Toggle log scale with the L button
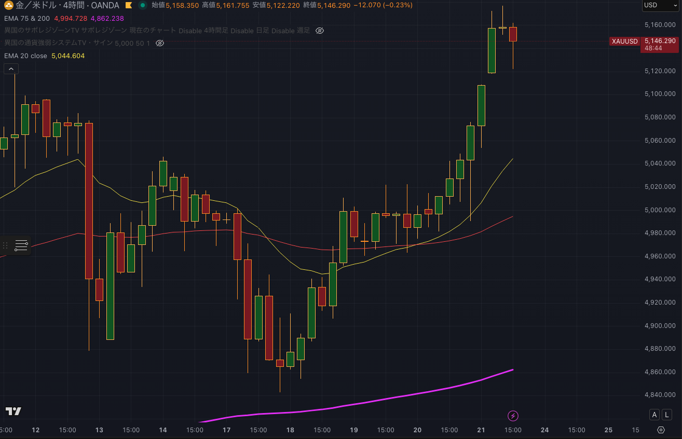 click(666, 415)
